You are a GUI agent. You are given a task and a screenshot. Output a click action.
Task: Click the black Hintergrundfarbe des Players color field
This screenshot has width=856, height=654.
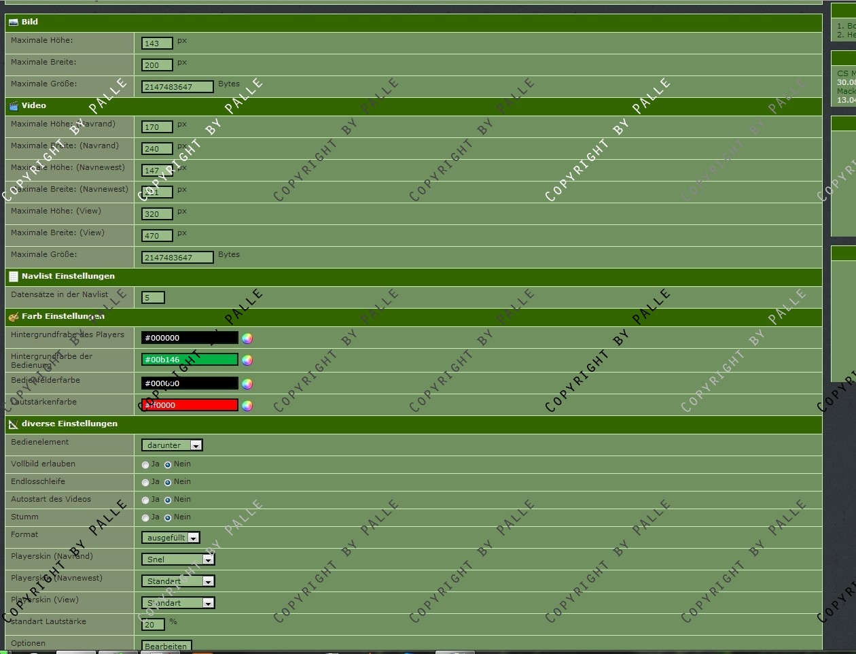(190, 338)
